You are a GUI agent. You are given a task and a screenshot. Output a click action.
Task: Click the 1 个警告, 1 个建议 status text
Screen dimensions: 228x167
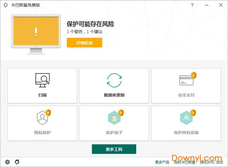[84, 32]
